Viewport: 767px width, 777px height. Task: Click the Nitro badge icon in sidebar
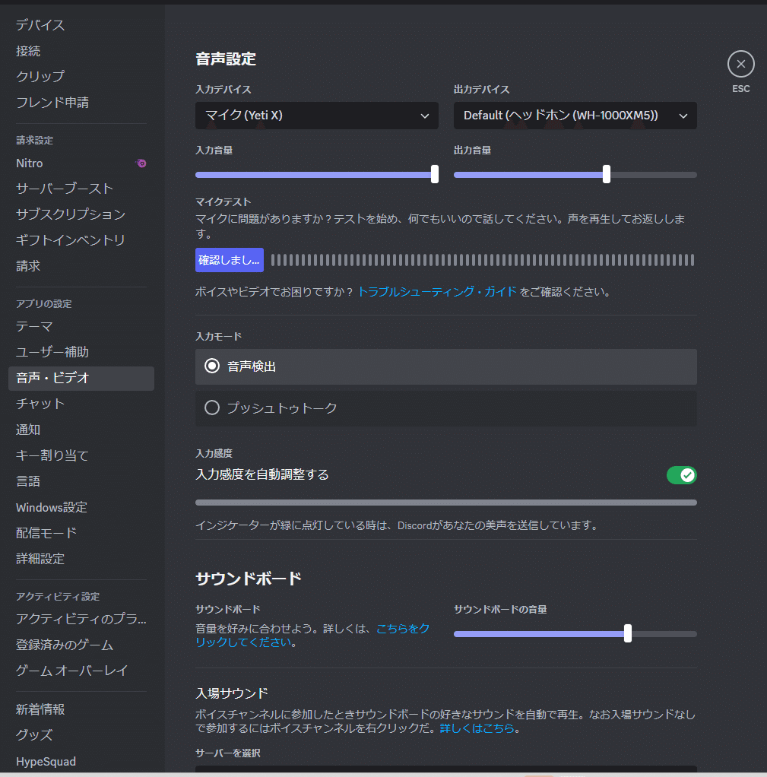tap(141, 163)
